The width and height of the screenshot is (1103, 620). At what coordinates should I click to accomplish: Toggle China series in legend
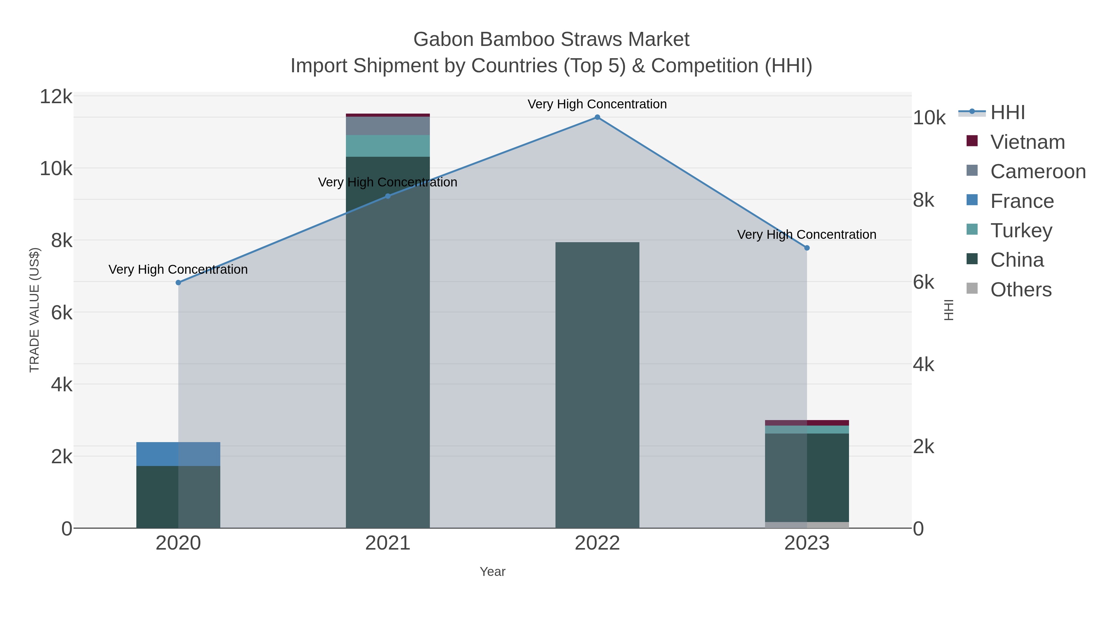point(1005,260)
